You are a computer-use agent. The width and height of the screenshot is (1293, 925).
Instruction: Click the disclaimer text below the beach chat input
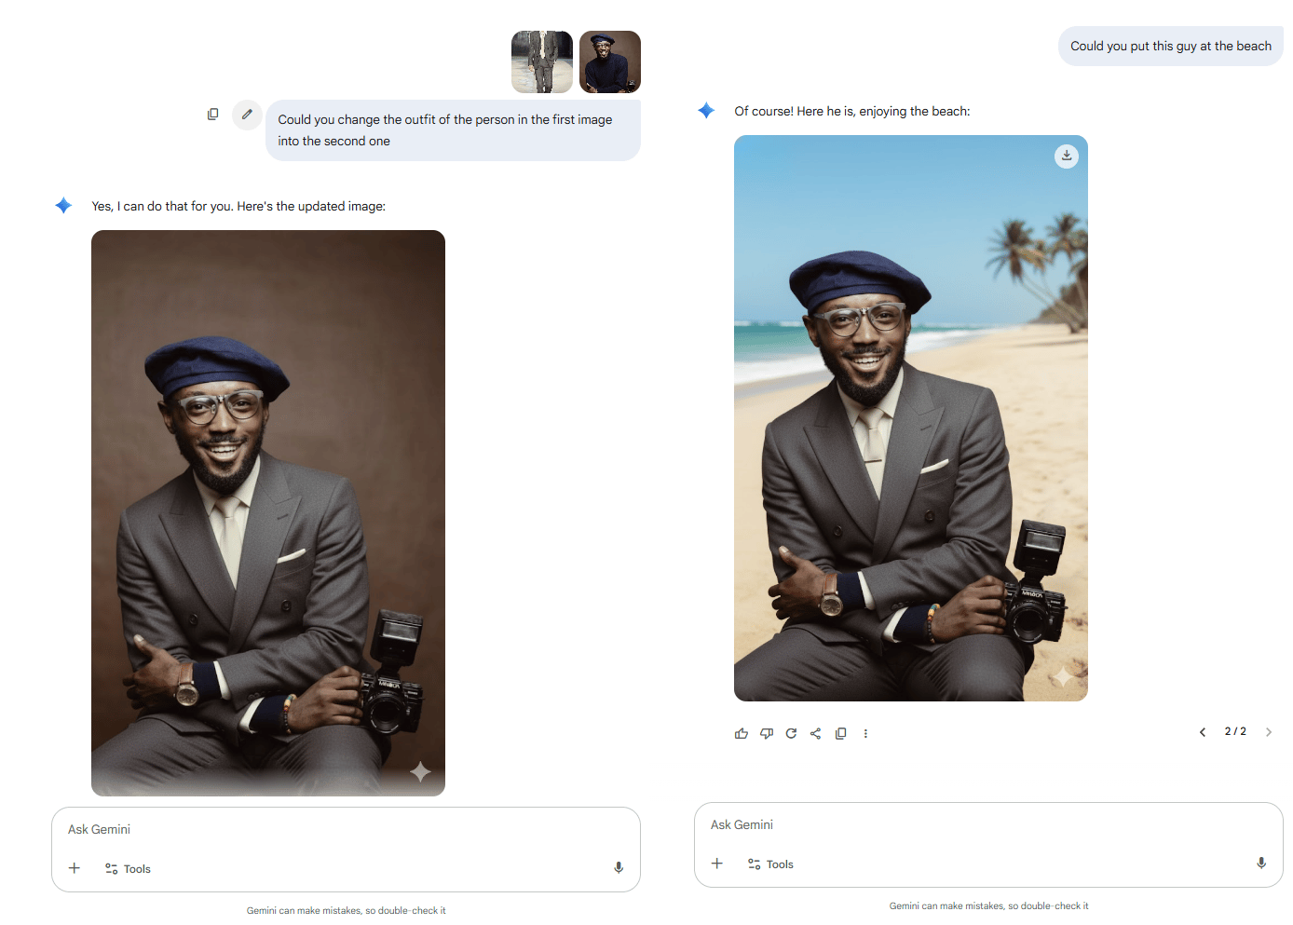988,905
